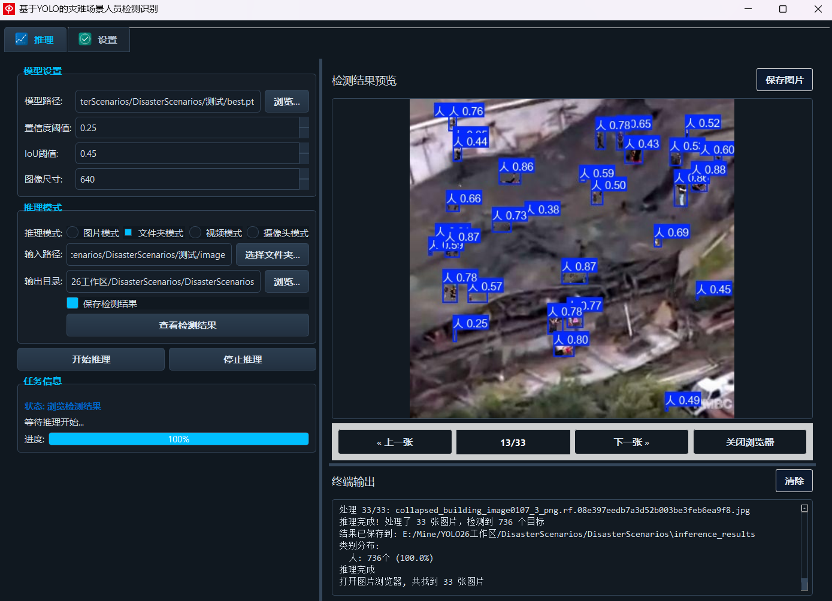Viewport: 832px width, 601px height.
Task: Click detection label 人 0.57
Action: (x=485, y=286)
